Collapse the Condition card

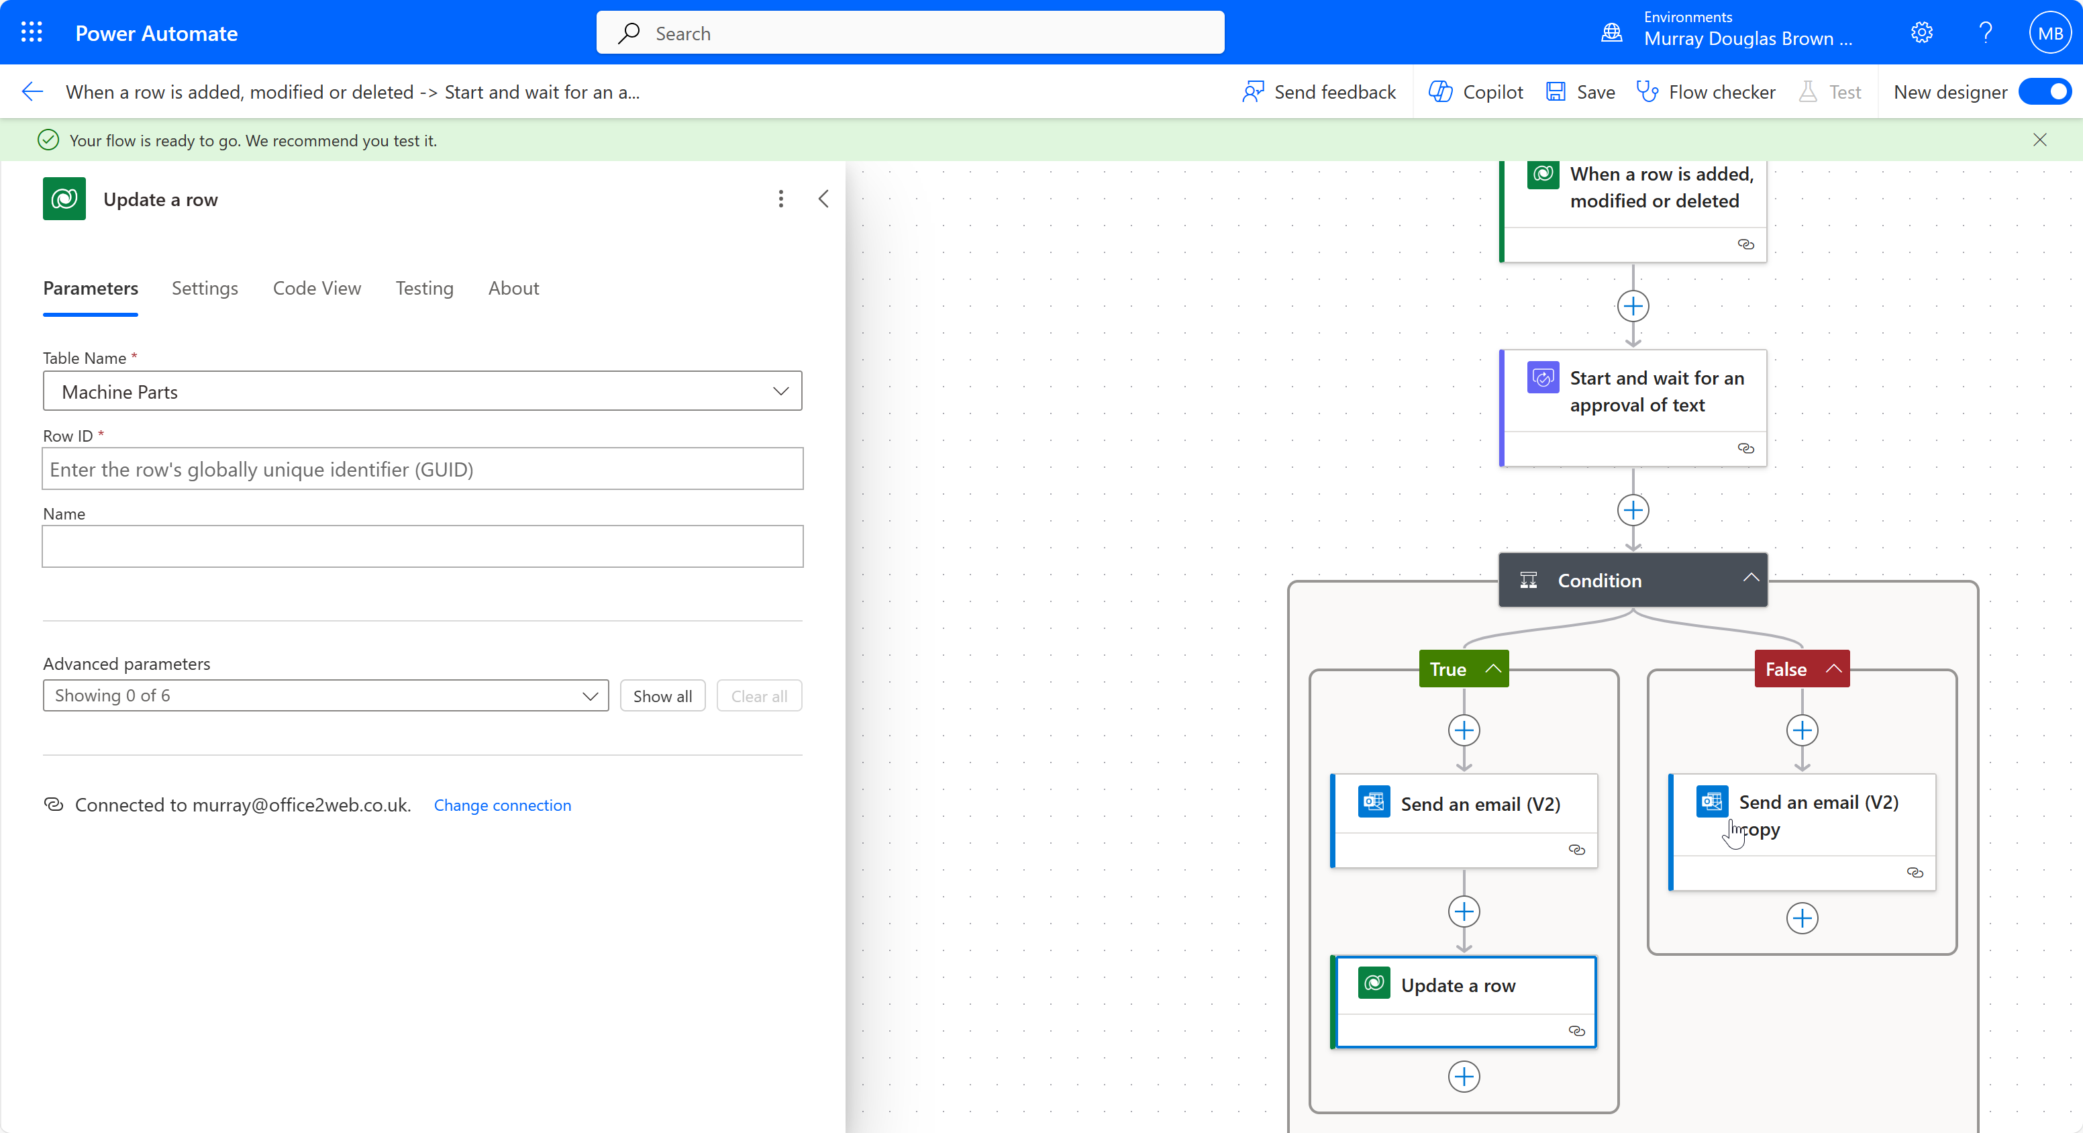click(1750, 579)
